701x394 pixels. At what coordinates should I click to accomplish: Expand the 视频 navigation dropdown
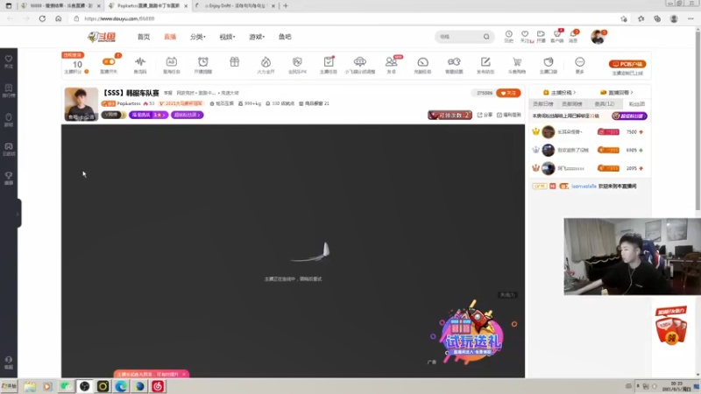click(227, 37)
